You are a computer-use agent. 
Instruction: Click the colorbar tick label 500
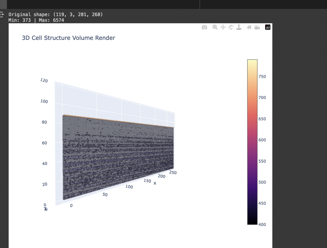[x=262, y=182]
